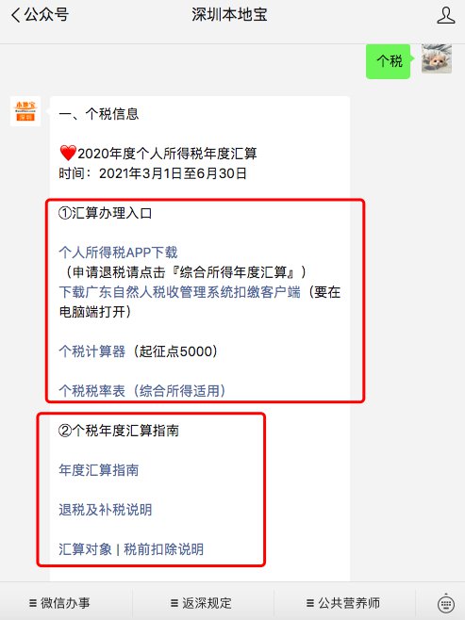The height and width of the screenshot is (620, 465).
Task: Open 退税及补税说明 link
Action: [x=106, y=509]
